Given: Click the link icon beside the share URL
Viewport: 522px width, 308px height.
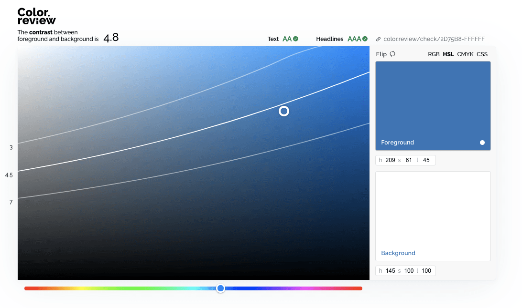Looking at the screenshot, I should (379, 39).
